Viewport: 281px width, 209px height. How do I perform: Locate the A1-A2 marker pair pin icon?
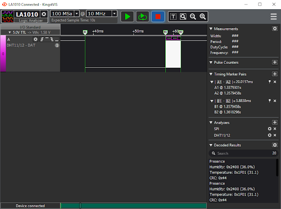[x=270, y=82]
